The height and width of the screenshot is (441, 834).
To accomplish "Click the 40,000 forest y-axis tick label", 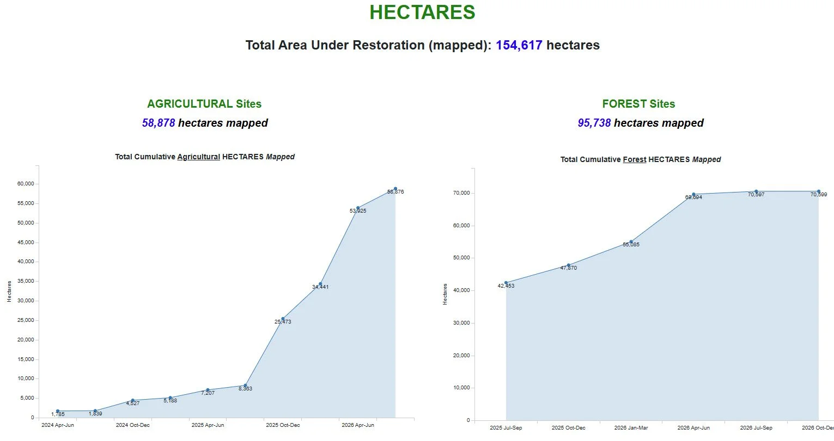I will pos(461,290).
